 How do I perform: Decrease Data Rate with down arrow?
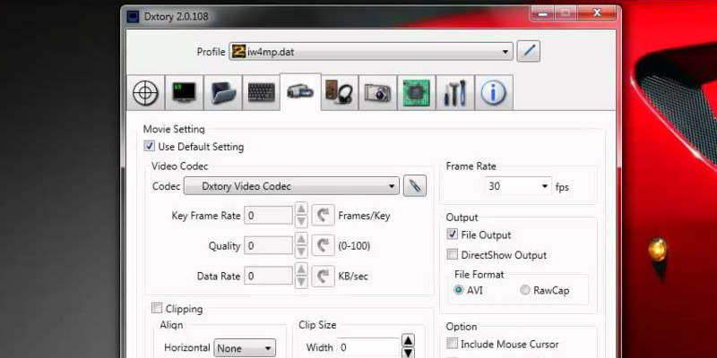(x=301, y=282)
